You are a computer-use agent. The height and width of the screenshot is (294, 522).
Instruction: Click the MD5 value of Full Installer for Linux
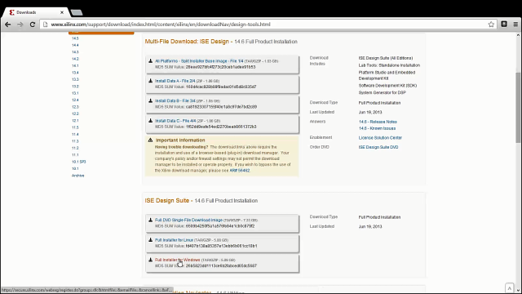click(x=221, y=246)
